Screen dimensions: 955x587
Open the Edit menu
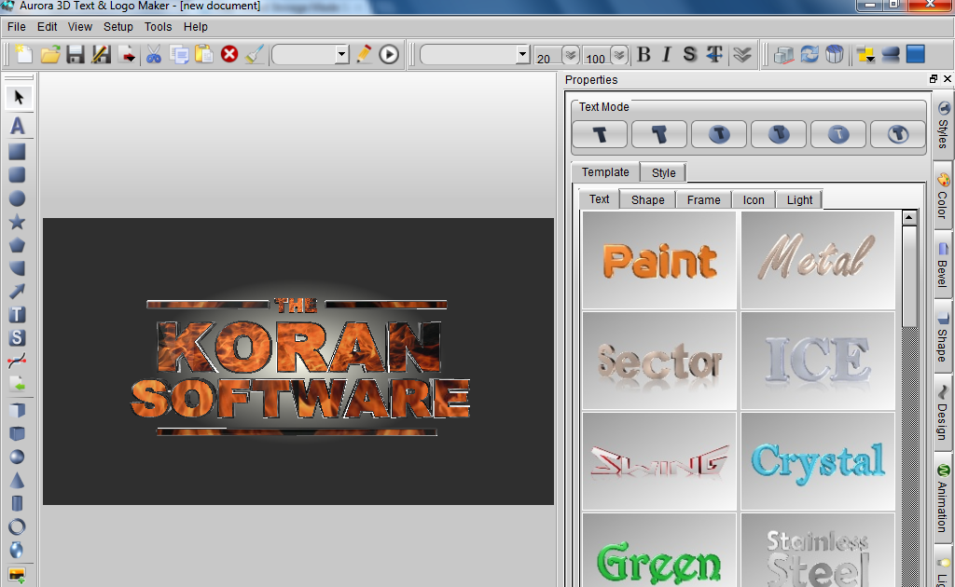point(47,27)
